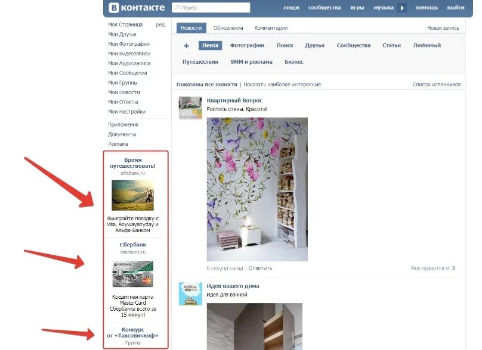Add a new feed tab with plus icon

[x=186, y=46]
